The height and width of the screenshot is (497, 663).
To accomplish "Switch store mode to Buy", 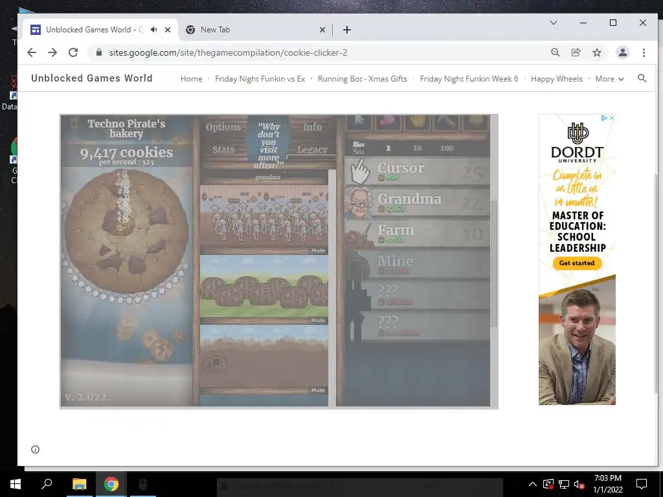I will [x=359, y=144].
